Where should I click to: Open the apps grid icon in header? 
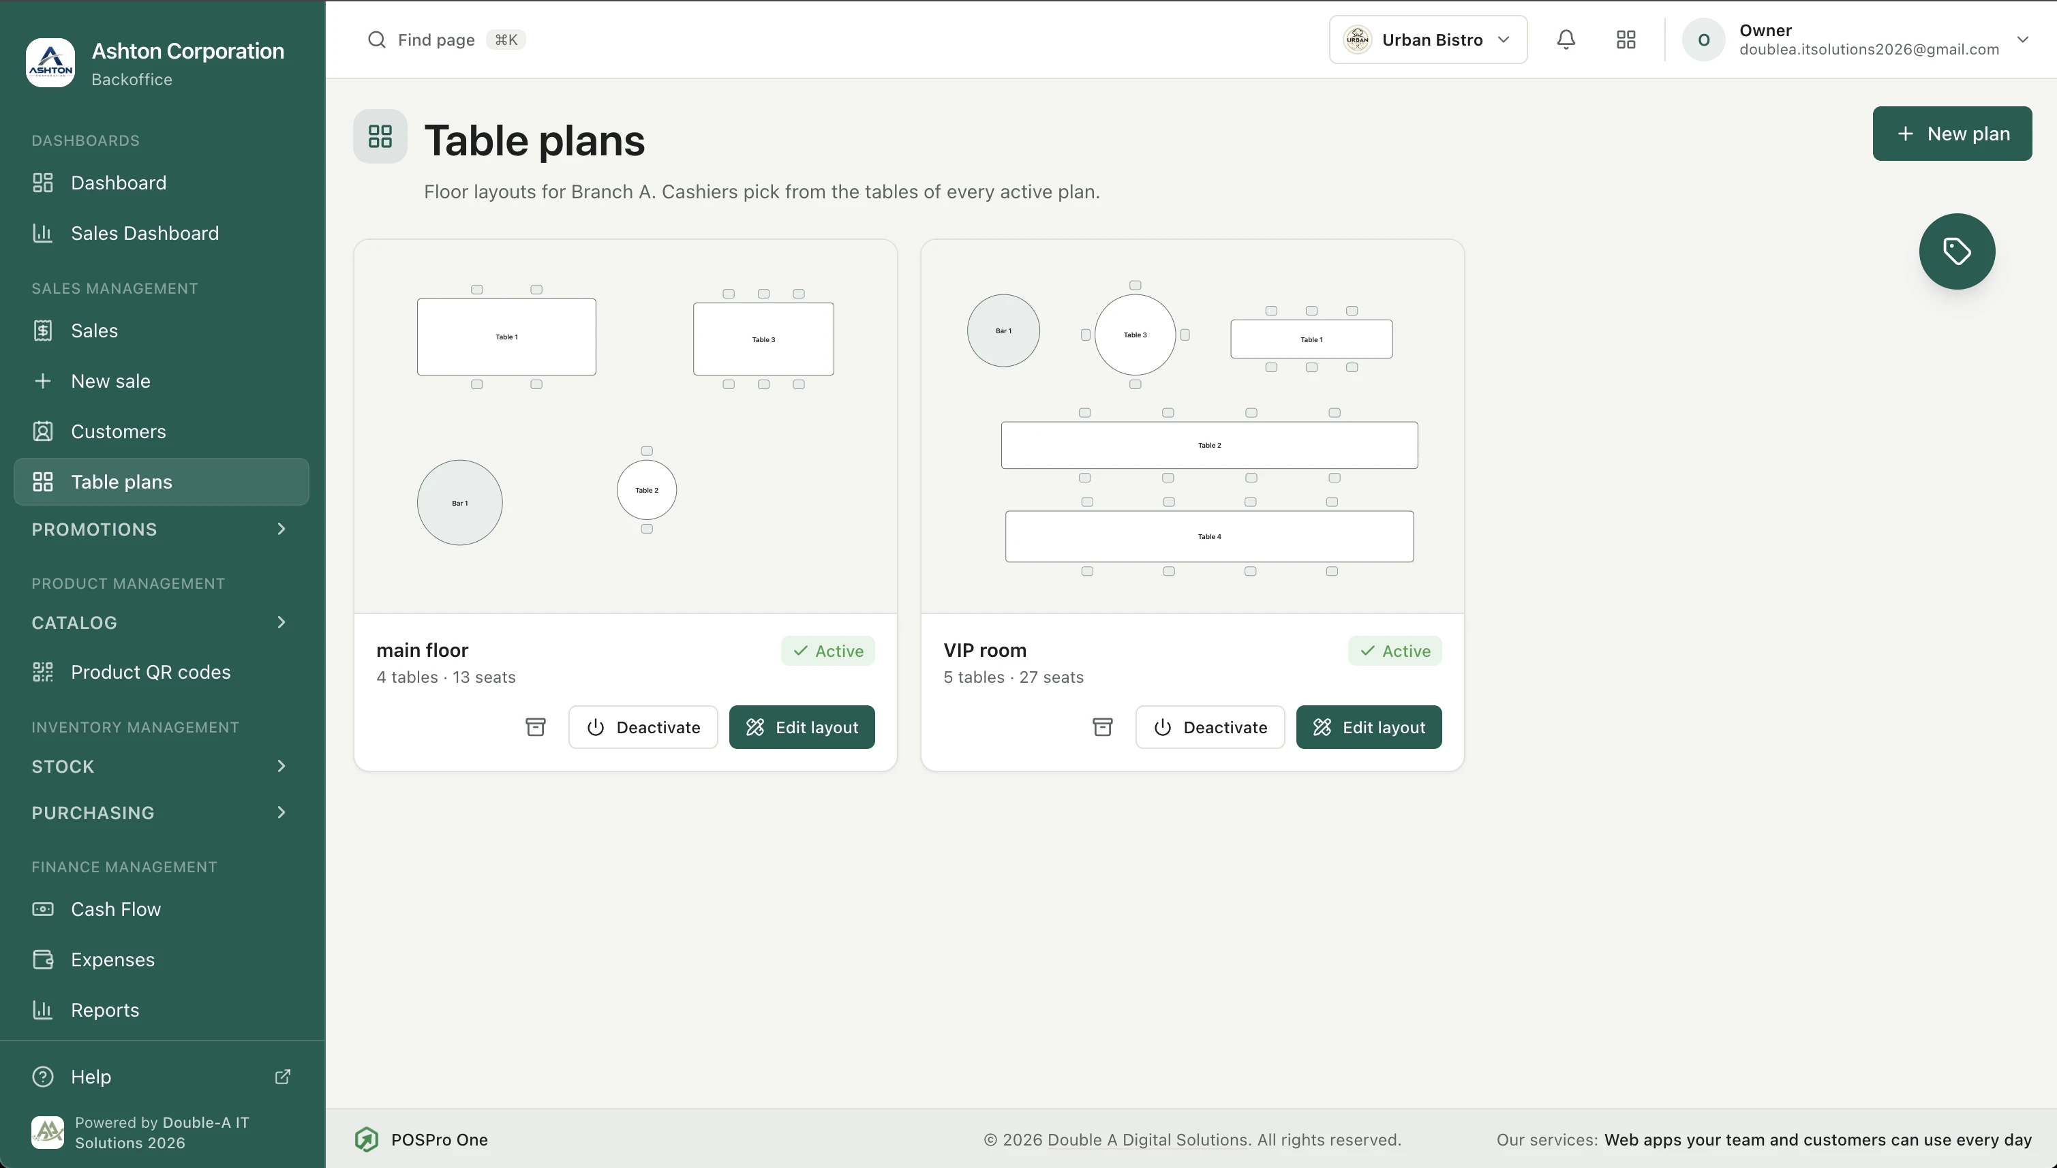point(1626,40)
